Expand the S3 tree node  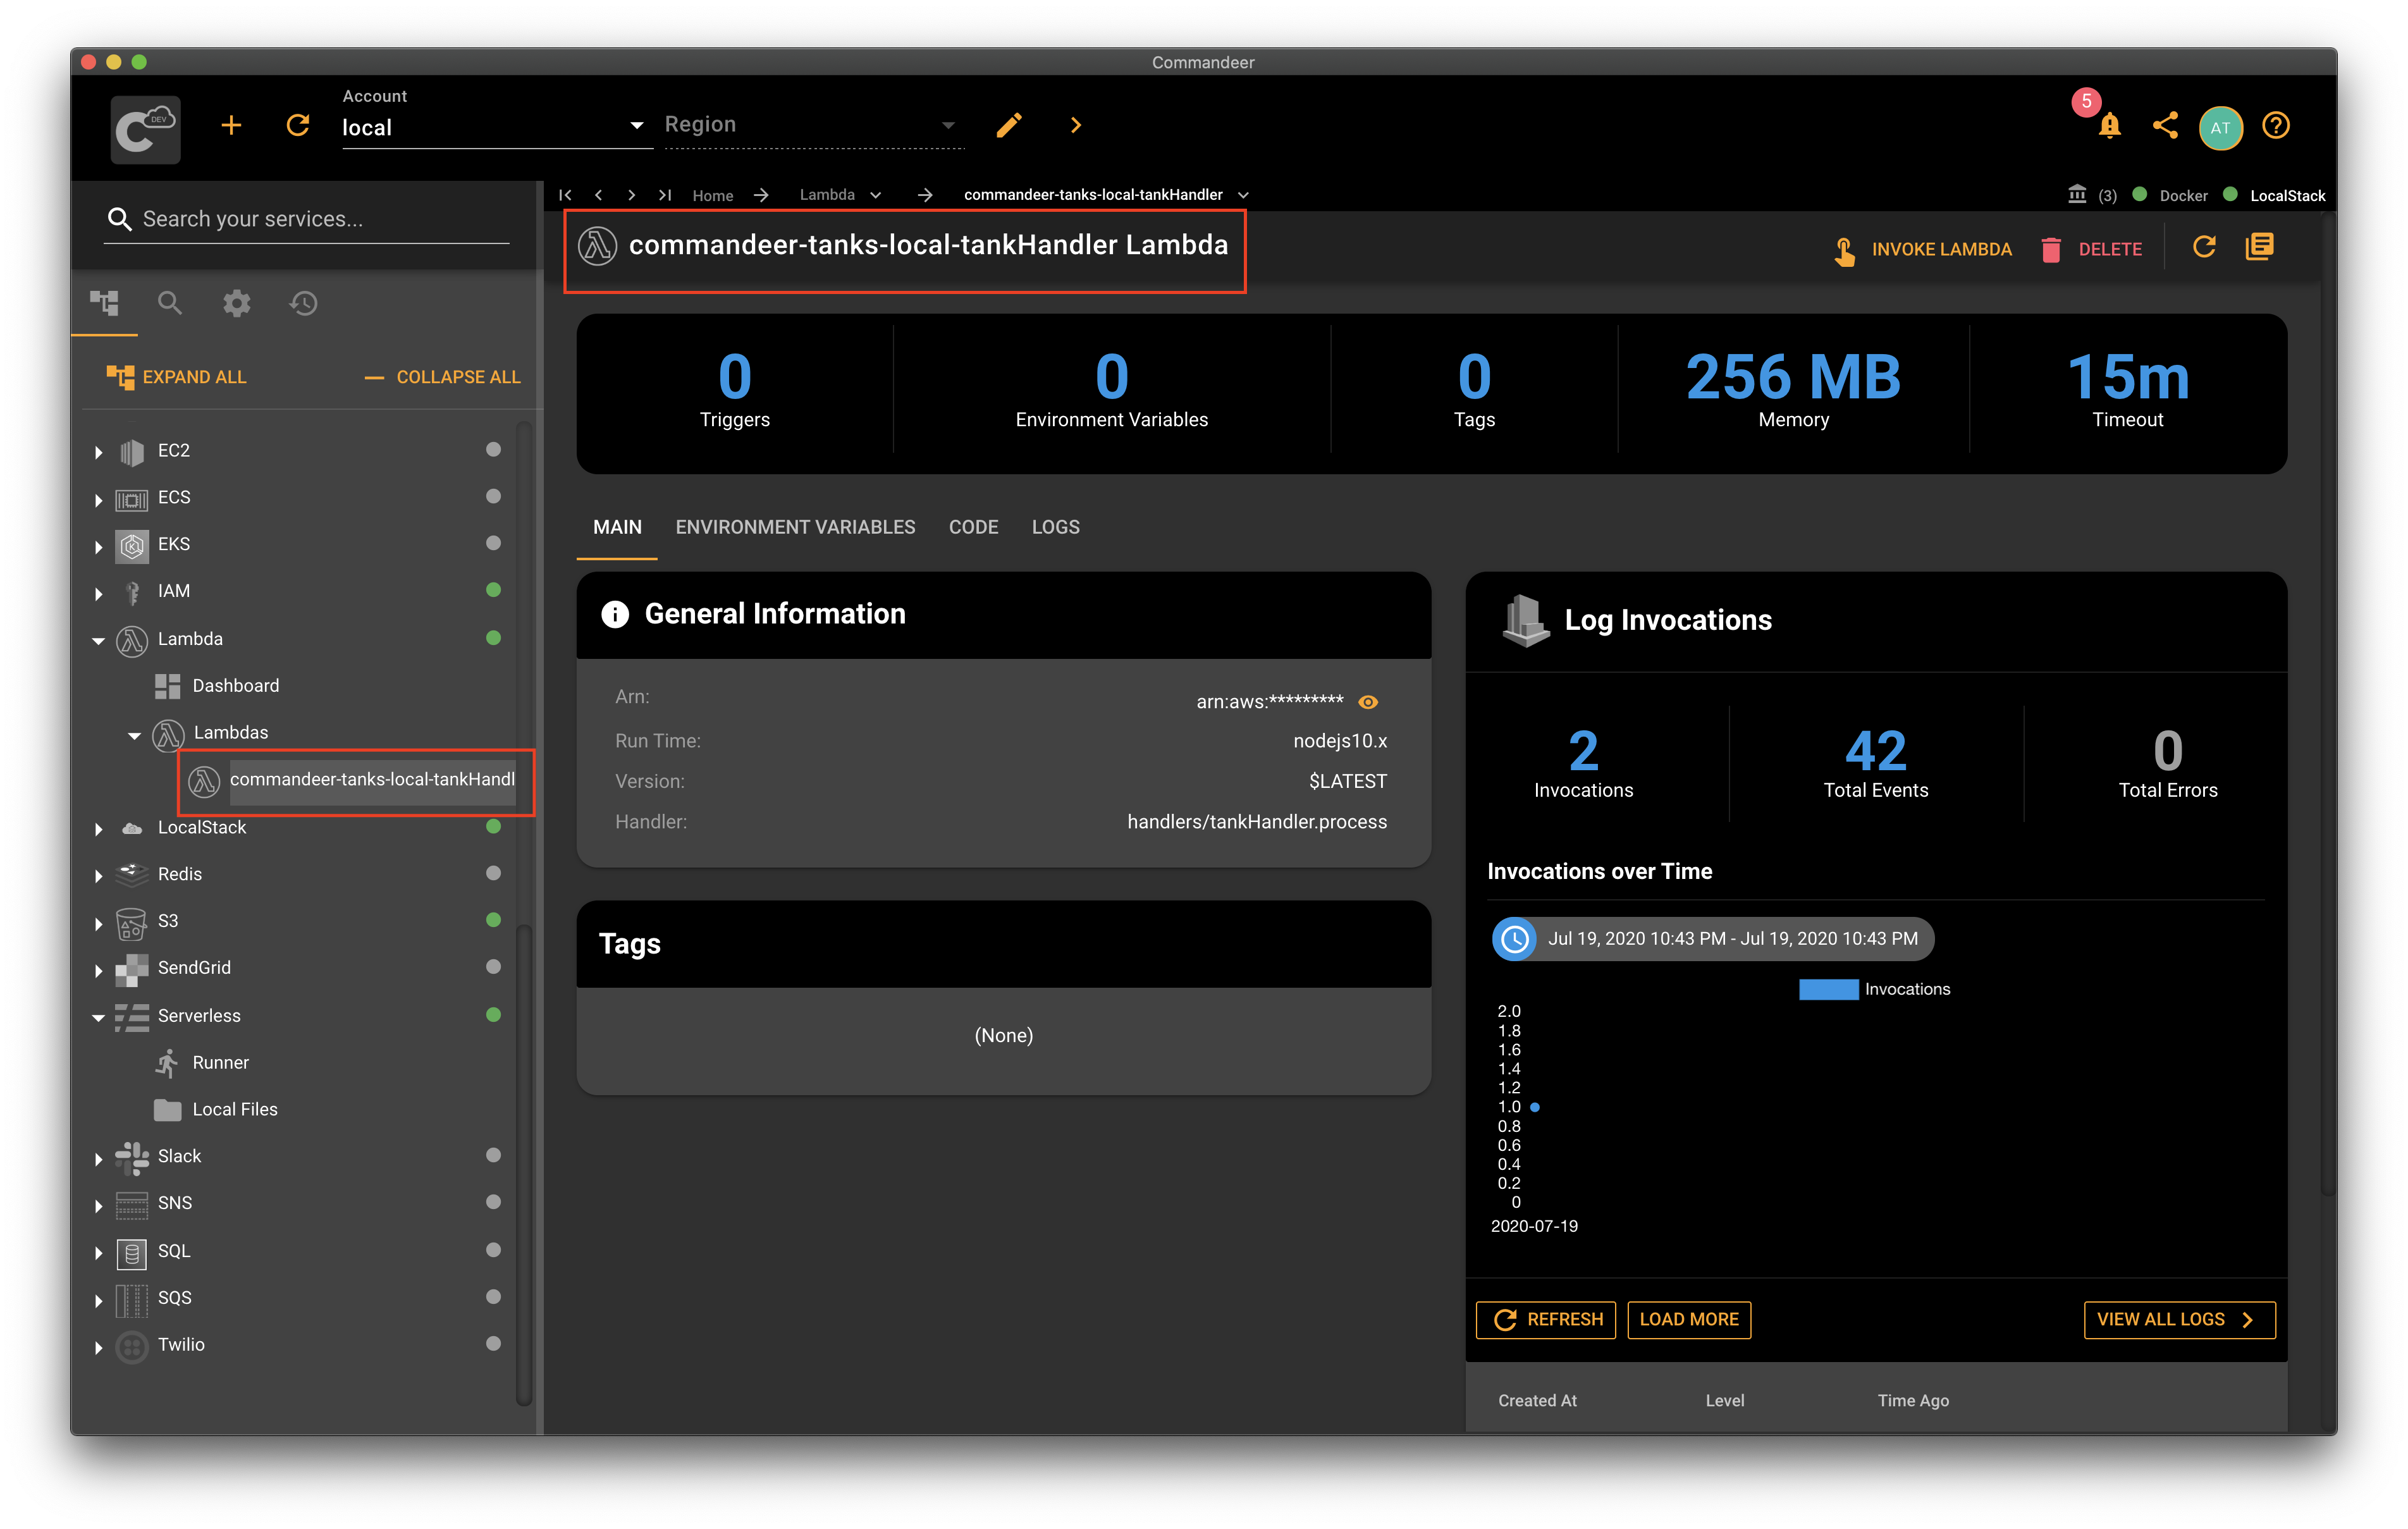click(x=99, y=923)
